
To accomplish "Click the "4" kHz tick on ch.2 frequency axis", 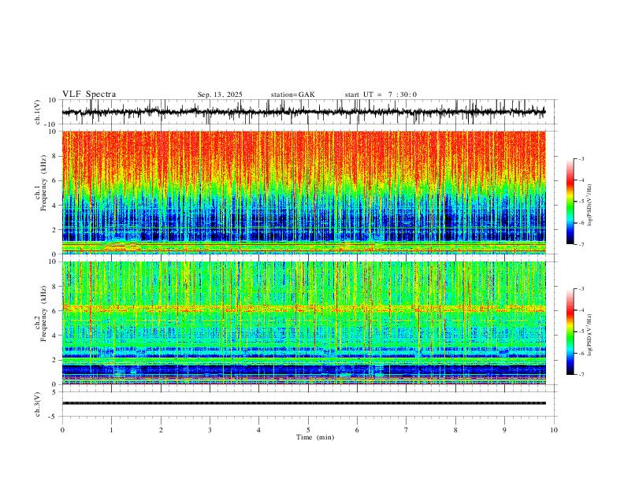I will 55,336.
